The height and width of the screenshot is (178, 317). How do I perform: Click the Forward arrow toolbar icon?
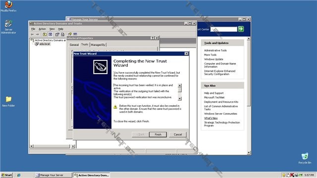click(x=38, y=34)
